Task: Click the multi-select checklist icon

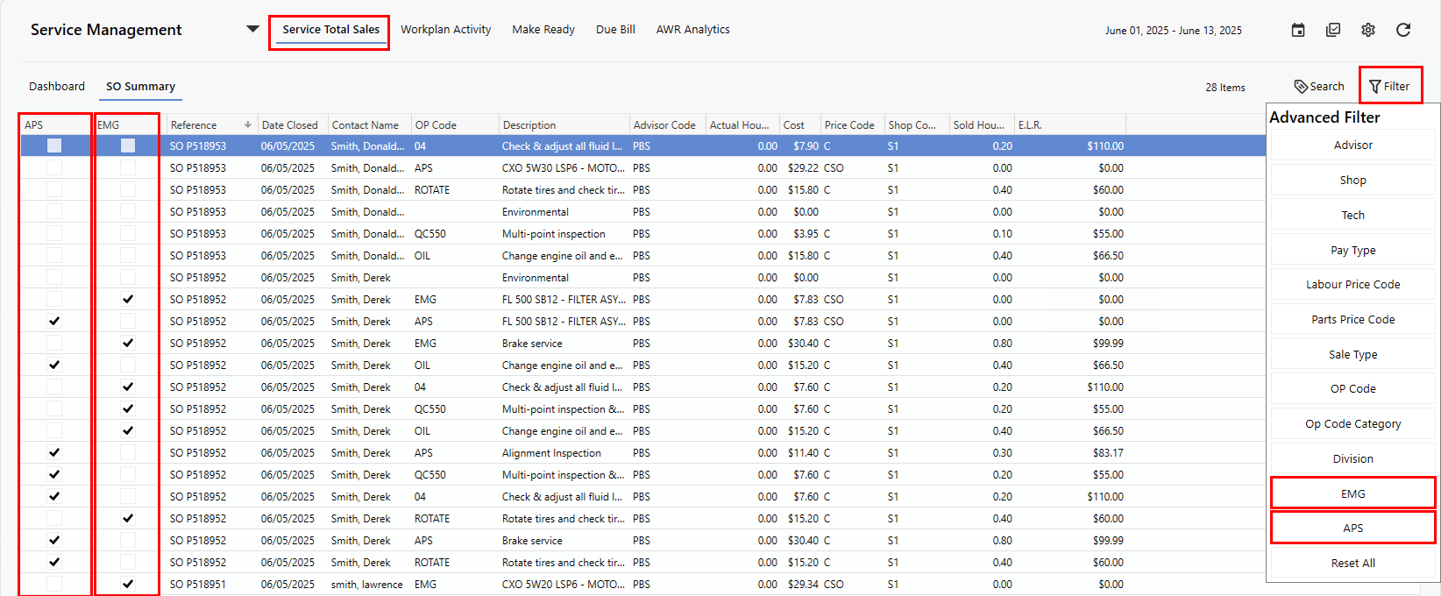Action: pos(1333,30)
